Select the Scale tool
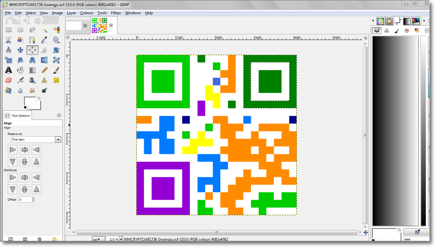This screenshot has width=436, height=248. 8,60
